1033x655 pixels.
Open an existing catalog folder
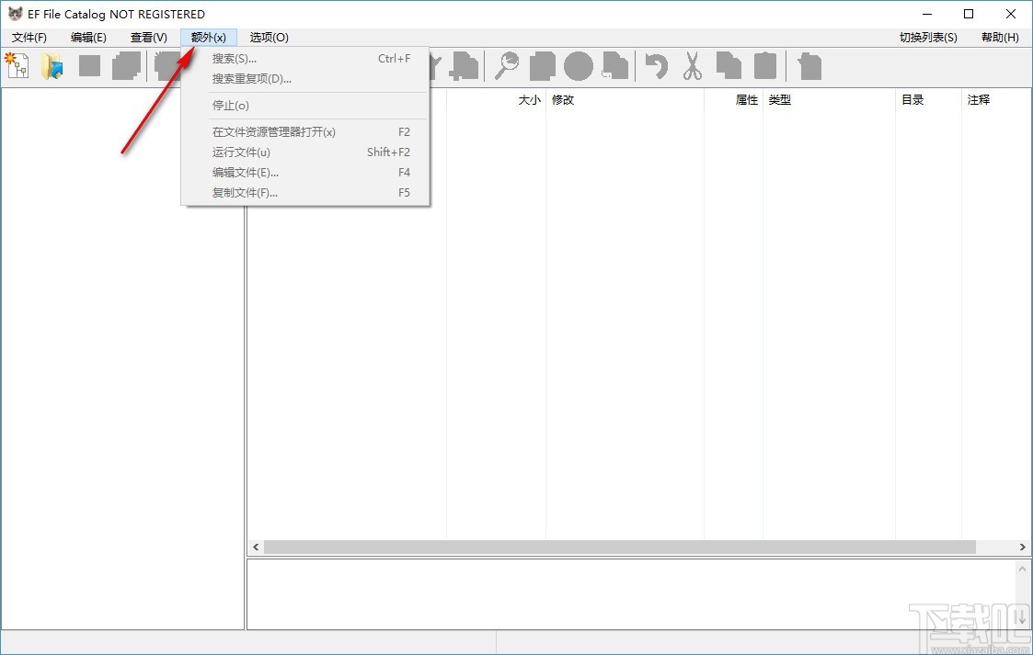pos(52,65)
